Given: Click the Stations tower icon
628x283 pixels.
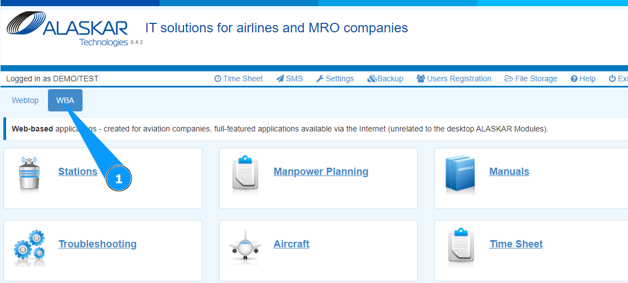Looking at the screenshot, I should click(28, 173).
